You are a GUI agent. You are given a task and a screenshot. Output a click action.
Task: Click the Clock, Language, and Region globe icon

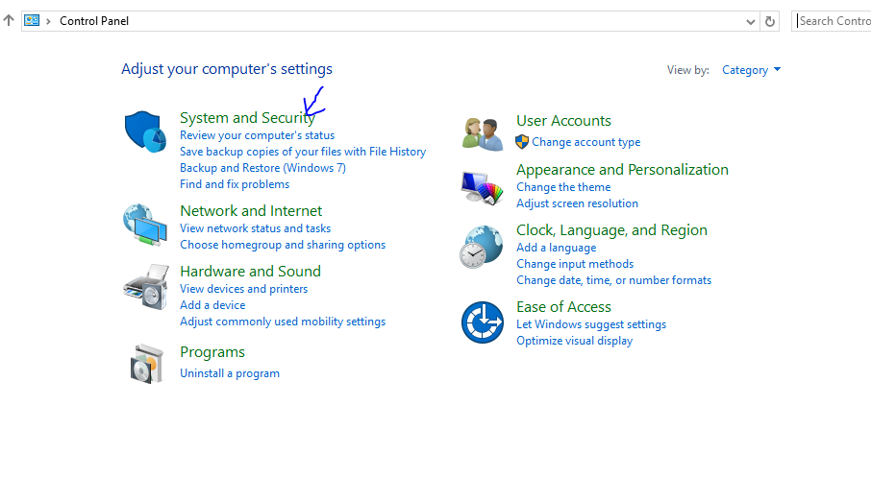[482, 247]
